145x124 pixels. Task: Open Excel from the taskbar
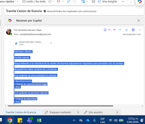[x=39, y=120]
